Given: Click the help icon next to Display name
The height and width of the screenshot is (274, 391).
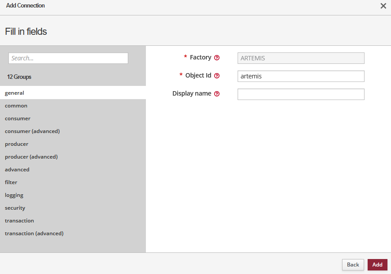Looking at the screenshot, I should point(216,94).
